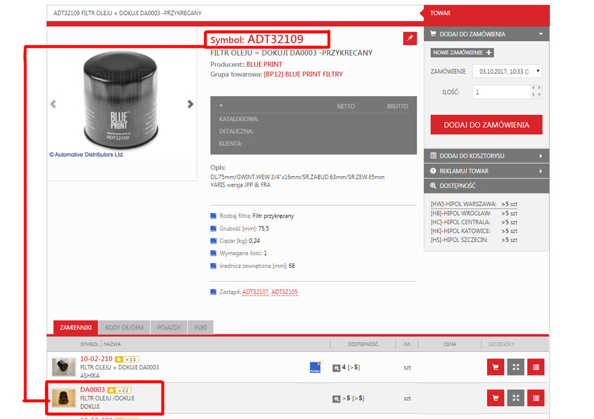This screenshot has width=594, height=419.
Task: Click the blue icon beside Wymagana ilość
Action: click(213, 253)
